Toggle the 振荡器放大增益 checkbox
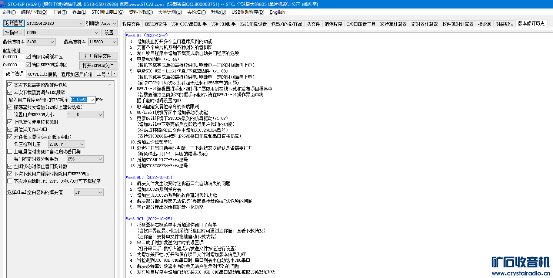The image size is (553, 278). click(x=10, y=107)
